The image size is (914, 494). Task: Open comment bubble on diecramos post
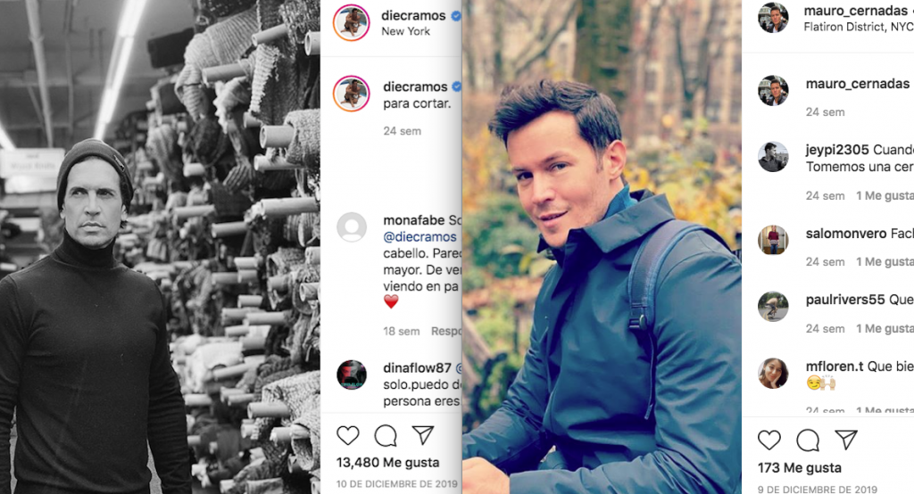[386, 435]
